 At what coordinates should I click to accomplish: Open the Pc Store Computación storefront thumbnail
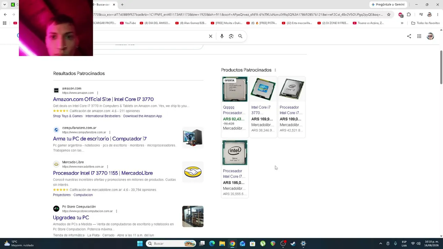click(x=193, y=216)
